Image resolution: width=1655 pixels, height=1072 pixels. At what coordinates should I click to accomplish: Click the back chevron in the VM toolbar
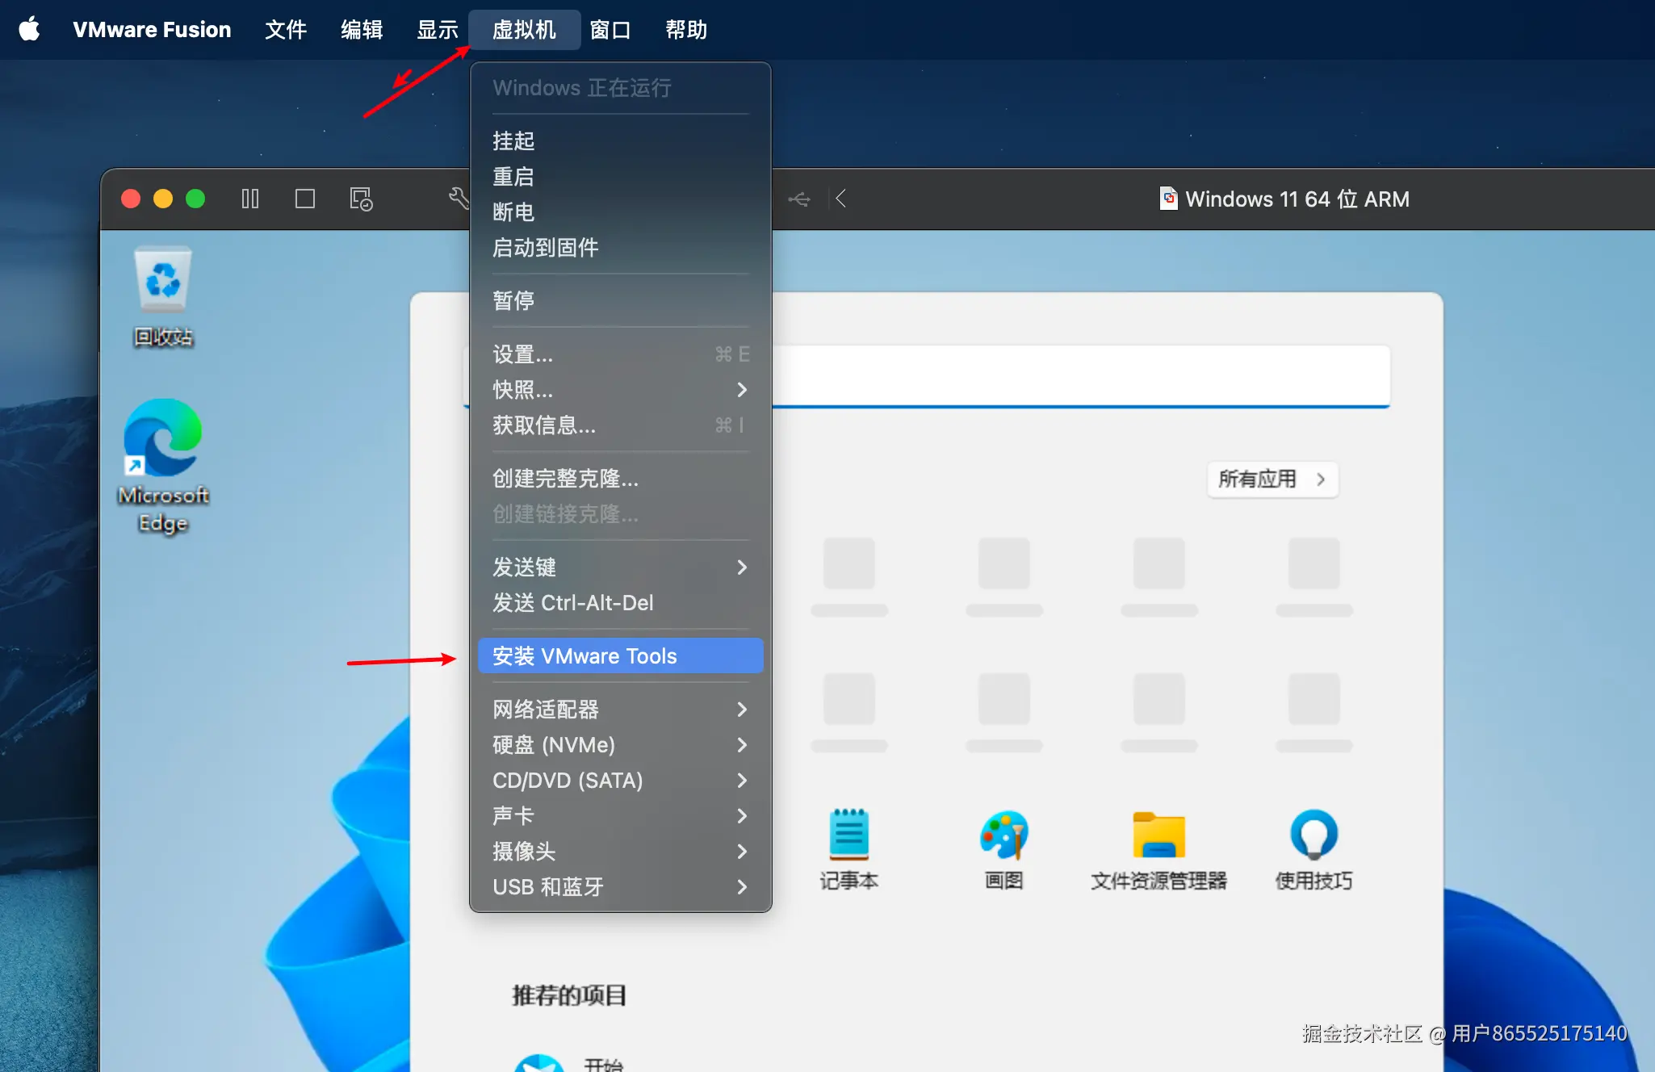(840, 199)
